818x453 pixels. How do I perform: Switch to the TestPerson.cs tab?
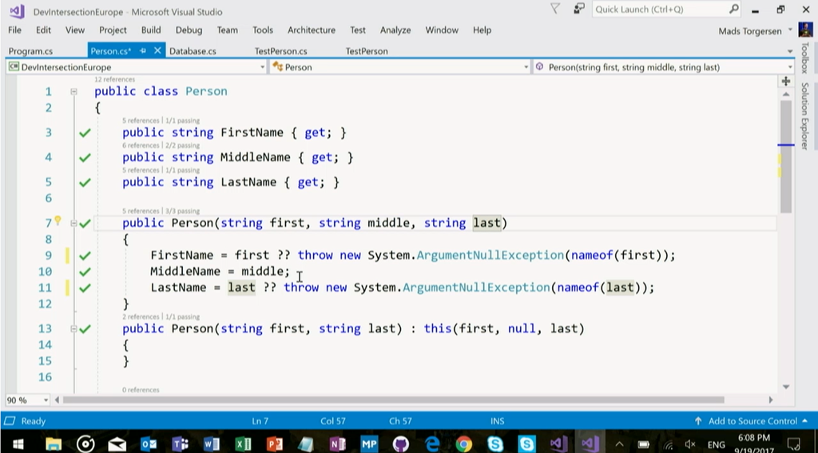280,51
